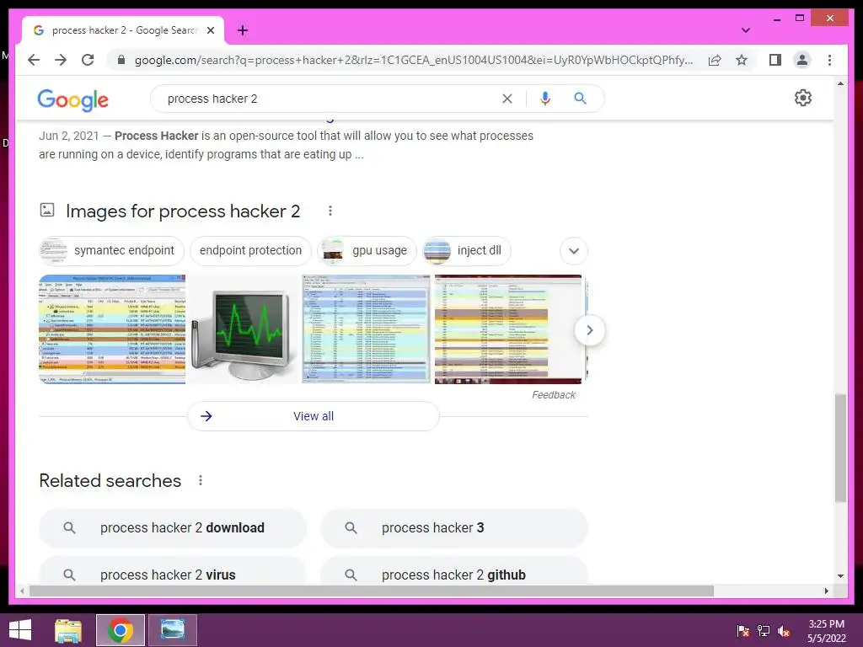This screenshot has width=863, height=647.
Task: Click the horizontal scrollbar right arrow
Action: pyautogui.click(x=826, y=591)
